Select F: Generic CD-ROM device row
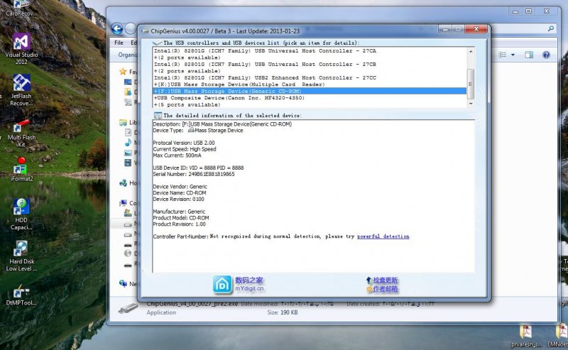Screen dimensions: 568x350 point(310,91)
